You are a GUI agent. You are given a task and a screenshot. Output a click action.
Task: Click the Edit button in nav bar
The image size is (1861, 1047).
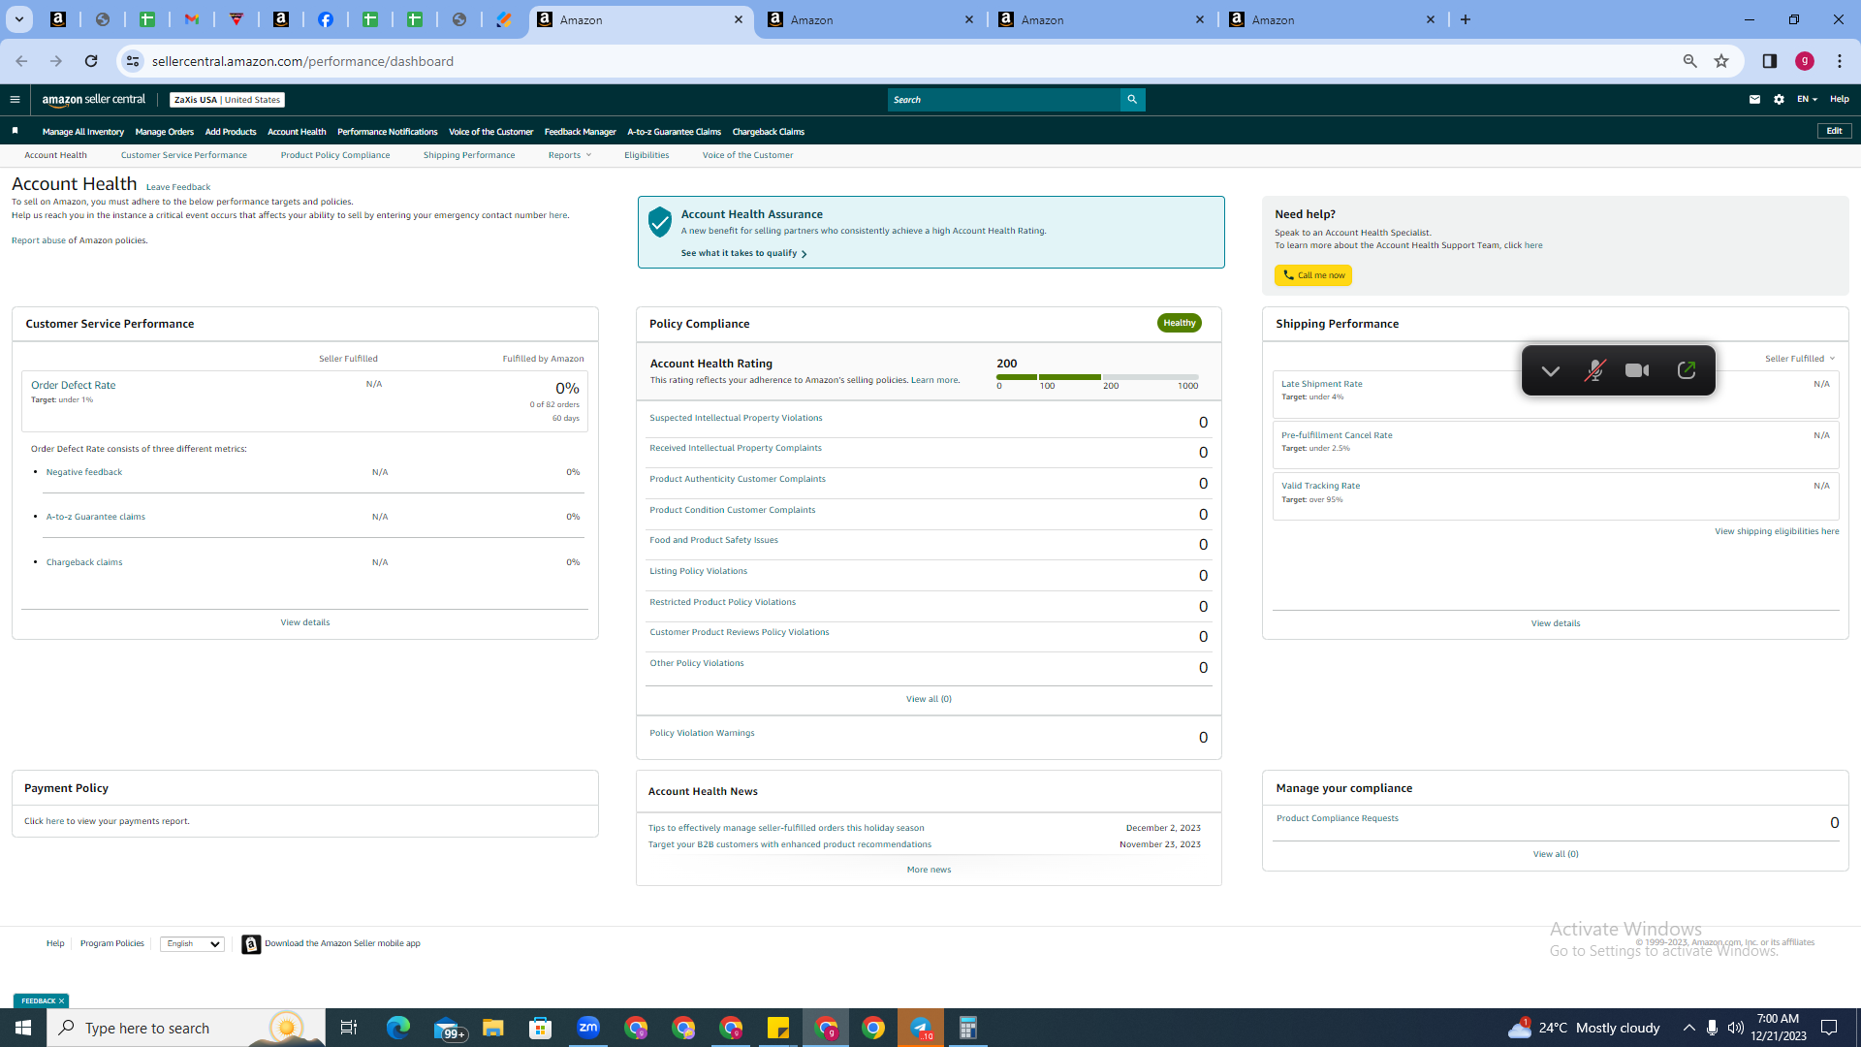click(1834, 131)
